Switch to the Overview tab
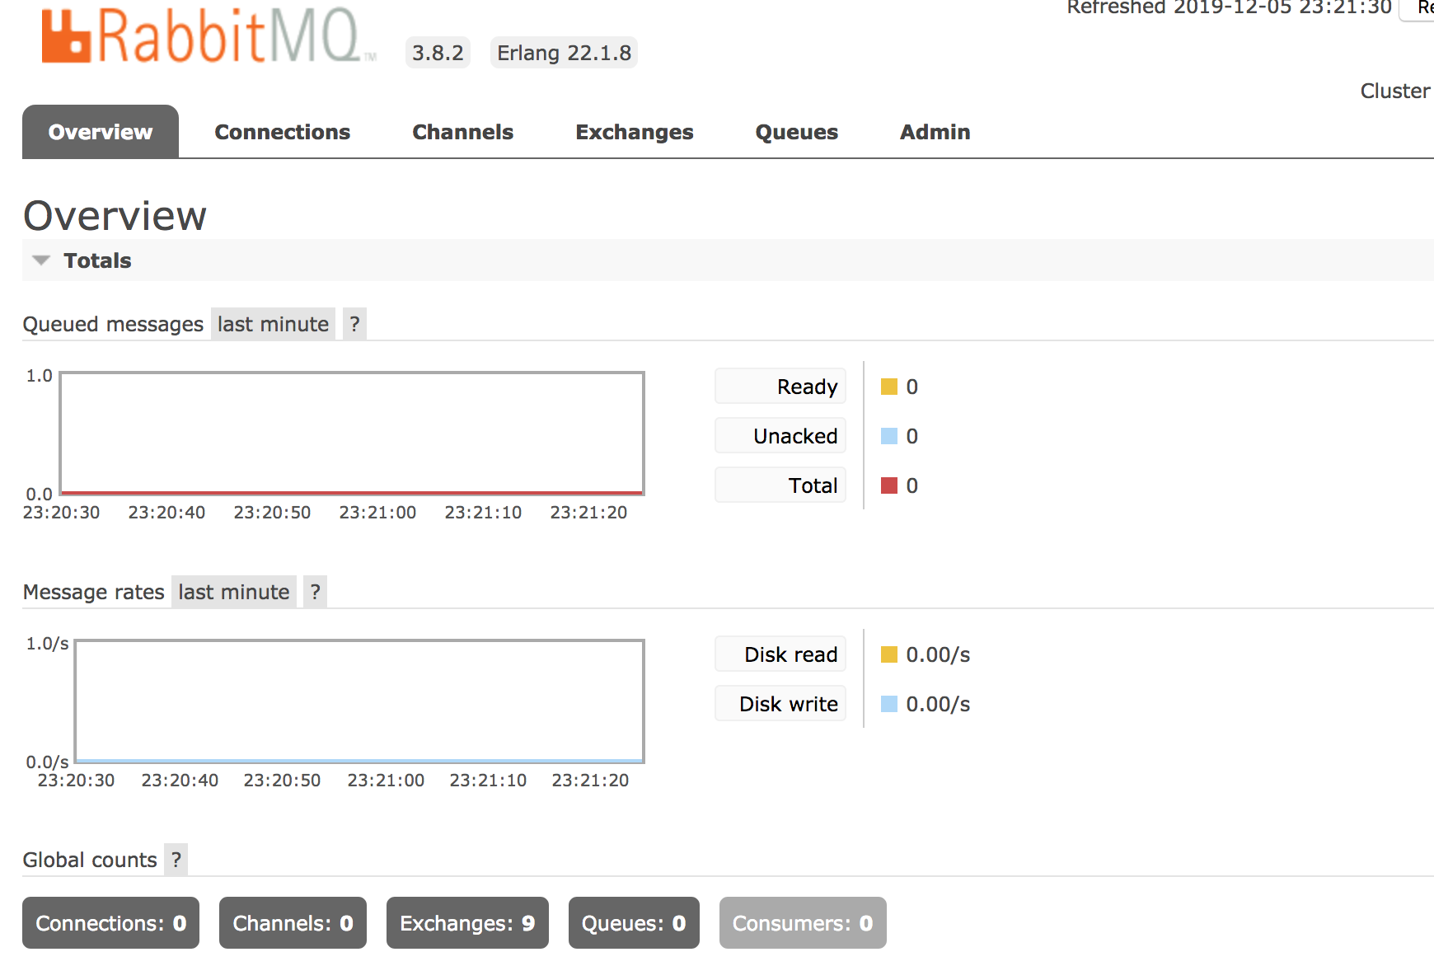1434x966 pixels. (101, 132)
